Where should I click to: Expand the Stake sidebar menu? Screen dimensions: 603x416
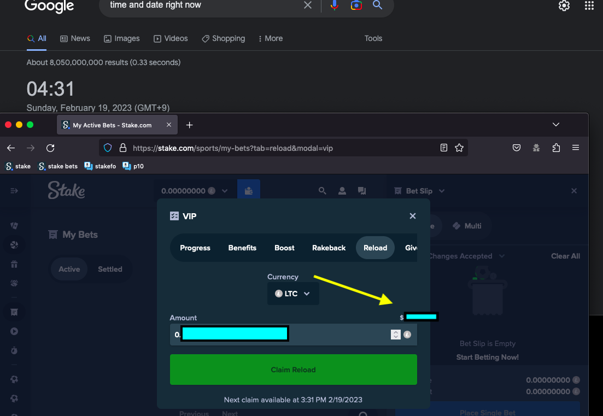pyautogui.click(x=14, y=191)
